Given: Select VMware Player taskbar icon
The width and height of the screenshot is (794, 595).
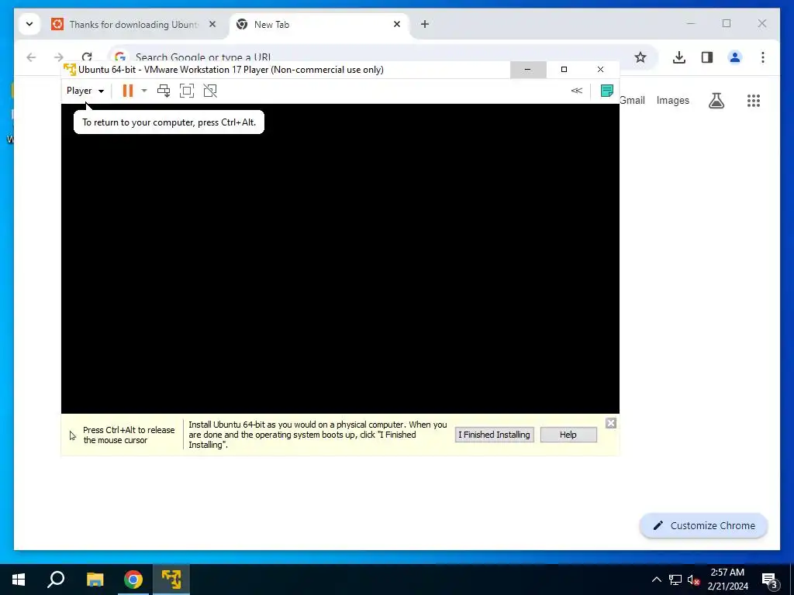Looking at the screenshot, I should [x=171, y=580].
